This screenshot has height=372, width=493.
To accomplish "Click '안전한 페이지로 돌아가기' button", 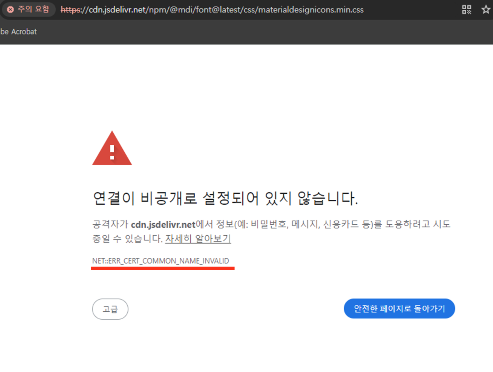I will pos(399,309).
